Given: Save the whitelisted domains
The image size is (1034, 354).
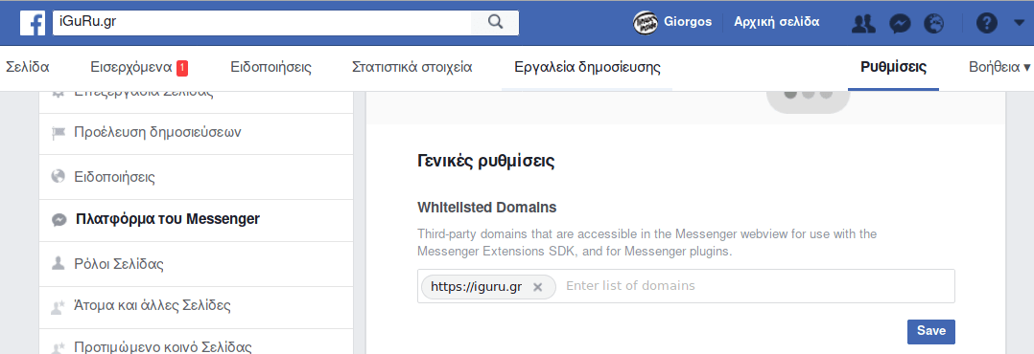Looking at the screenshot, I should pos(931,332).
